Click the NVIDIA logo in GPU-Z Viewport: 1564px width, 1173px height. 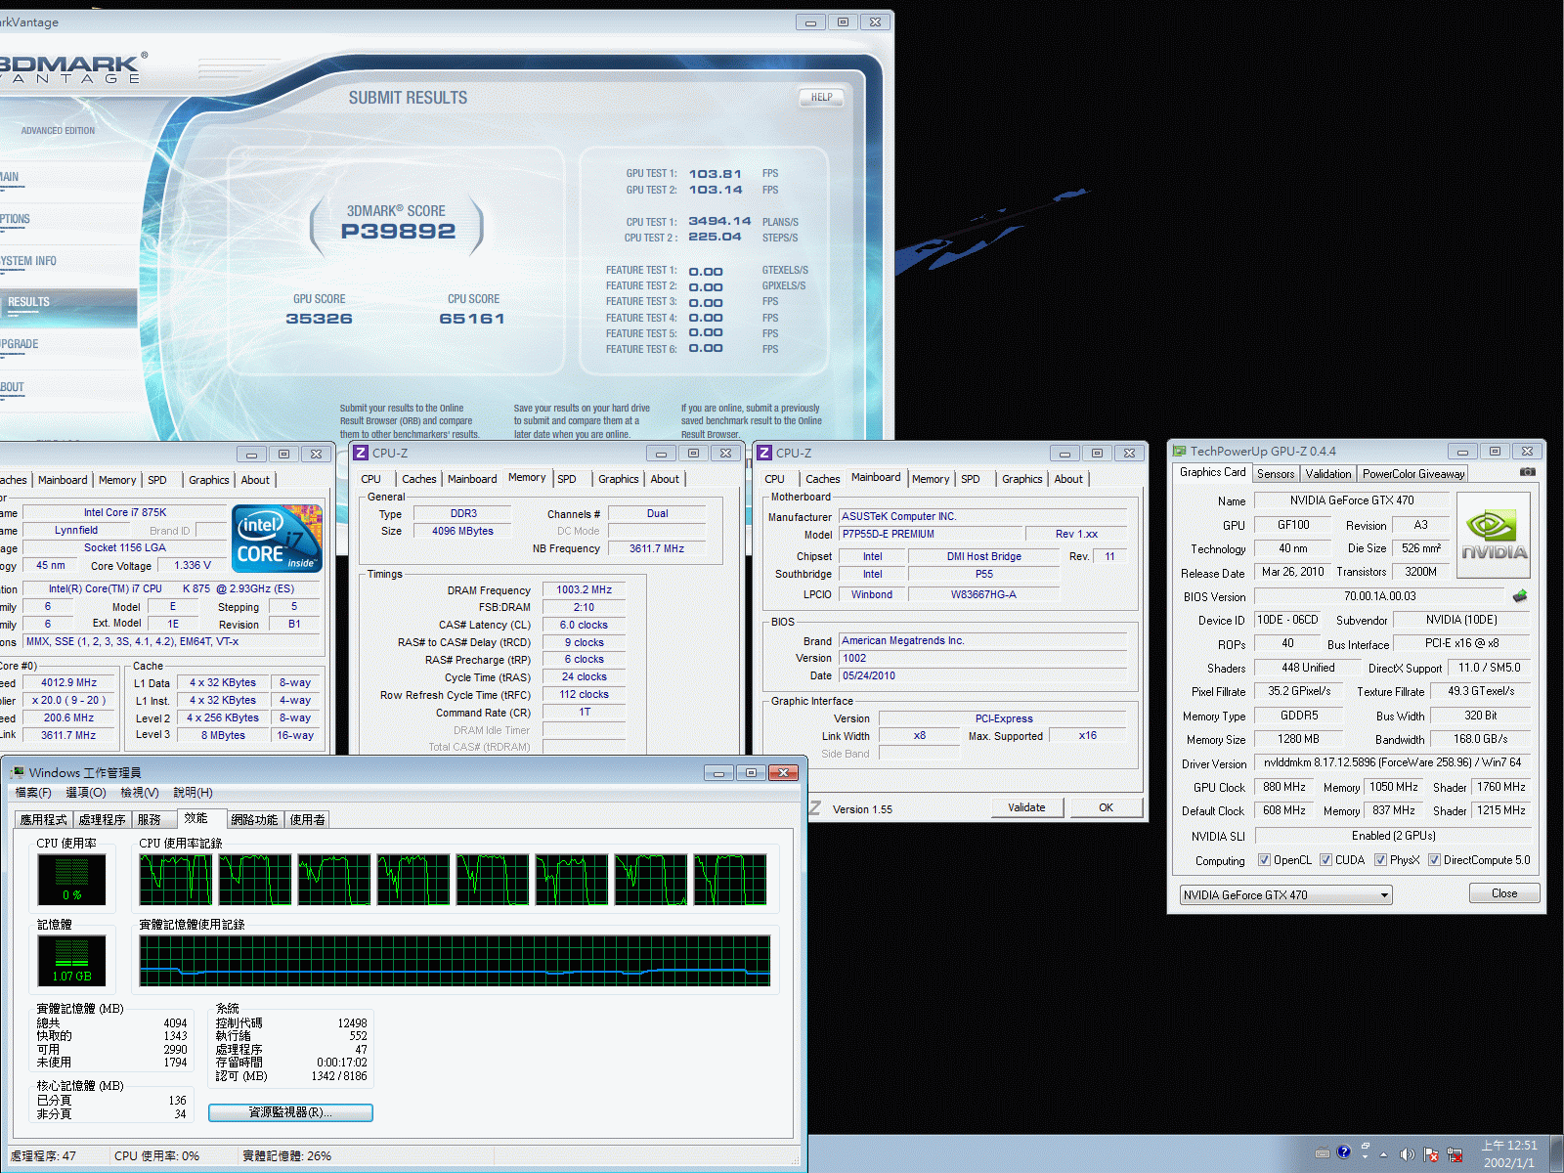pos(1494,535)
